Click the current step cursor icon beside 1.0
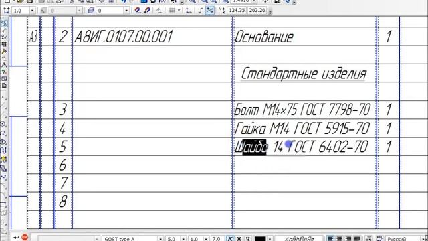Screen dimensions: 428x241 (x=7, y=11)
